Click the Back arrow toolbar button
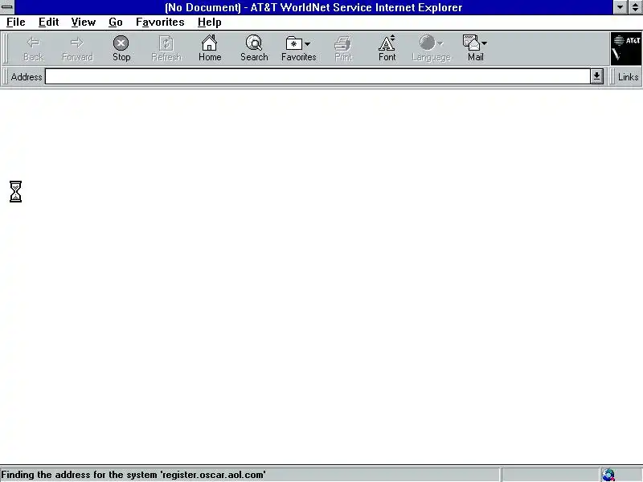 [x=33, y=48]
